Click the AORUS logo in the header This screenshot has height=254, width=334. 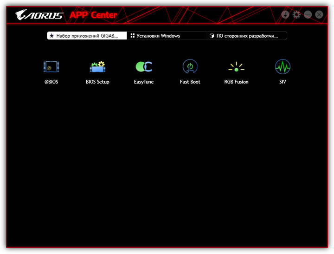point(39,15)
